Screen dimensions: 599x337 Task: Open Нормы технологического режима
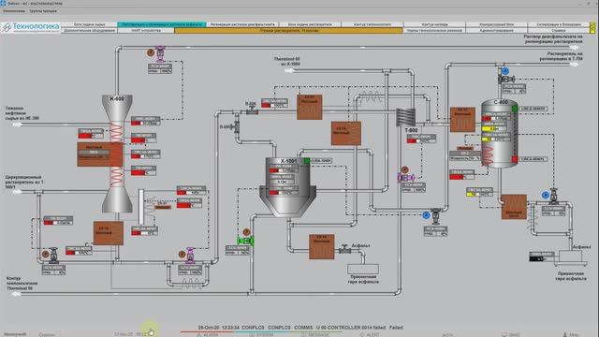434,30
